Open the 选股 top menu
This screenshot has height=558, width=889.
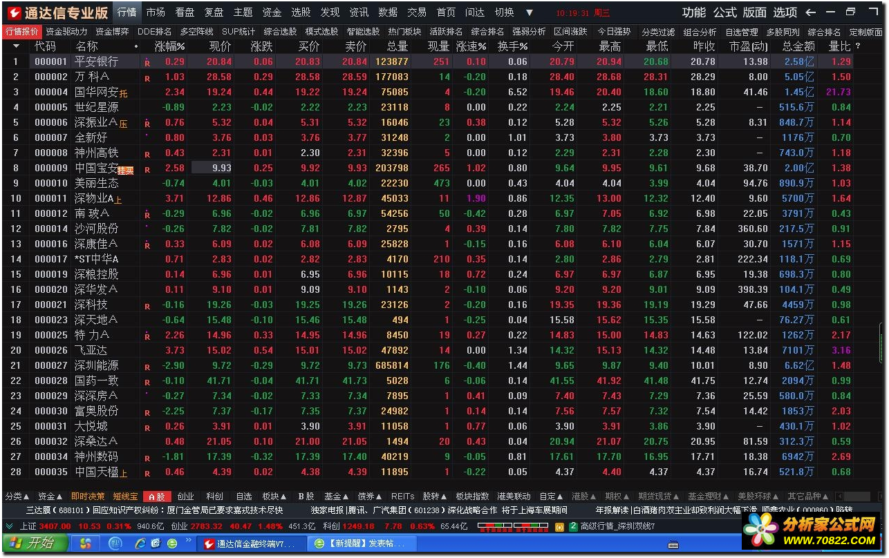point(301,12)
